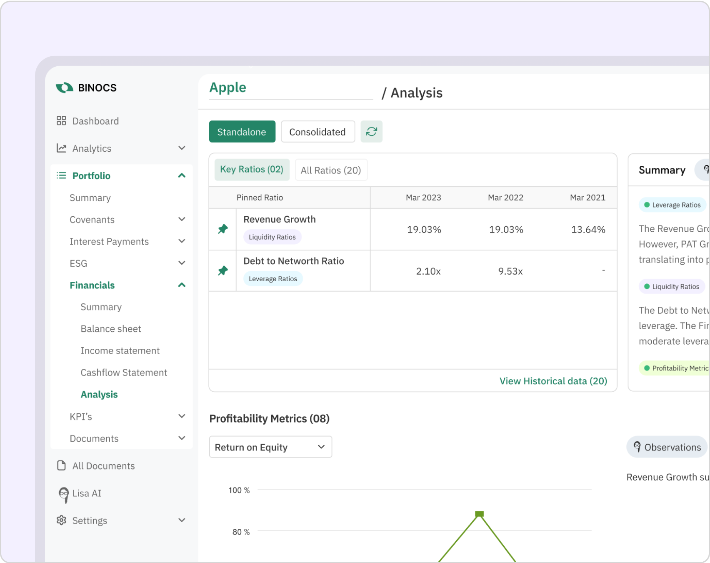Expand the Analytics sidebar section
This screenshot has height=563, width=710.
tap(182, 148)
